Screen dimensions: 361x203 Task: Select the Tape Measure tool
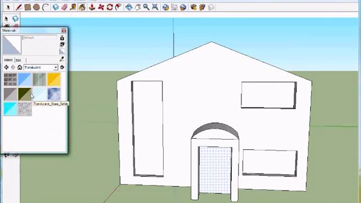point(73,7)
